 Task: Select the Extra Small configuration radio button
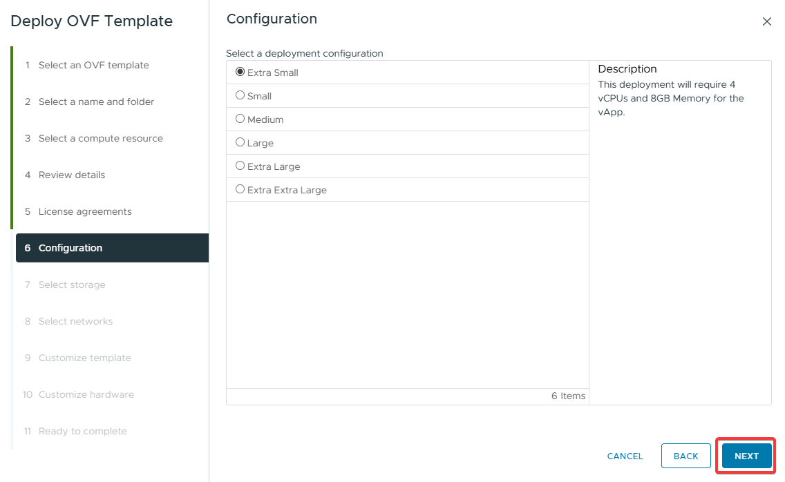click(x=240, y=72)
